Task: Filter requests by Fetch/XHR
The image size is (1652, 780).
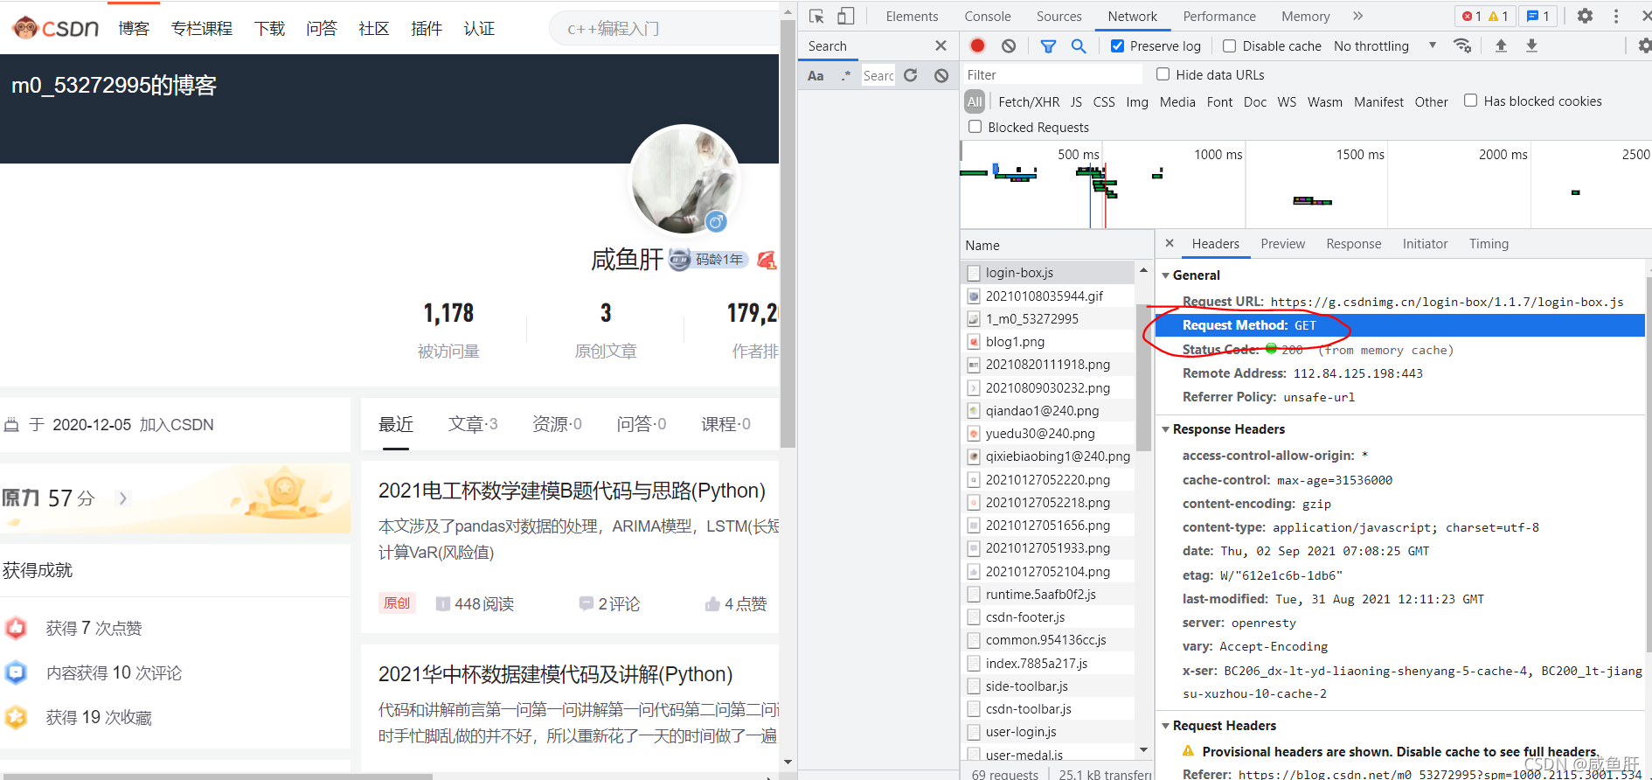Action: [1029, 102]
